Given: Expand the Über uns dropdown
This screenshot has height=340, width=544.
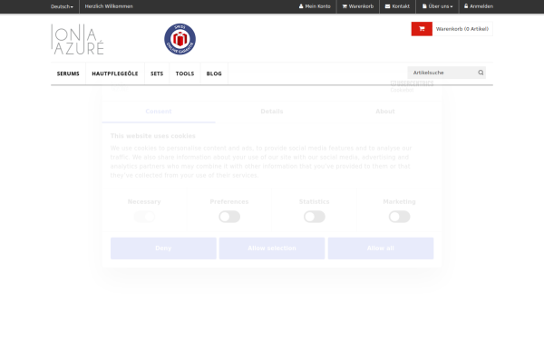Looking at the screenshot, I should point(437,6).
